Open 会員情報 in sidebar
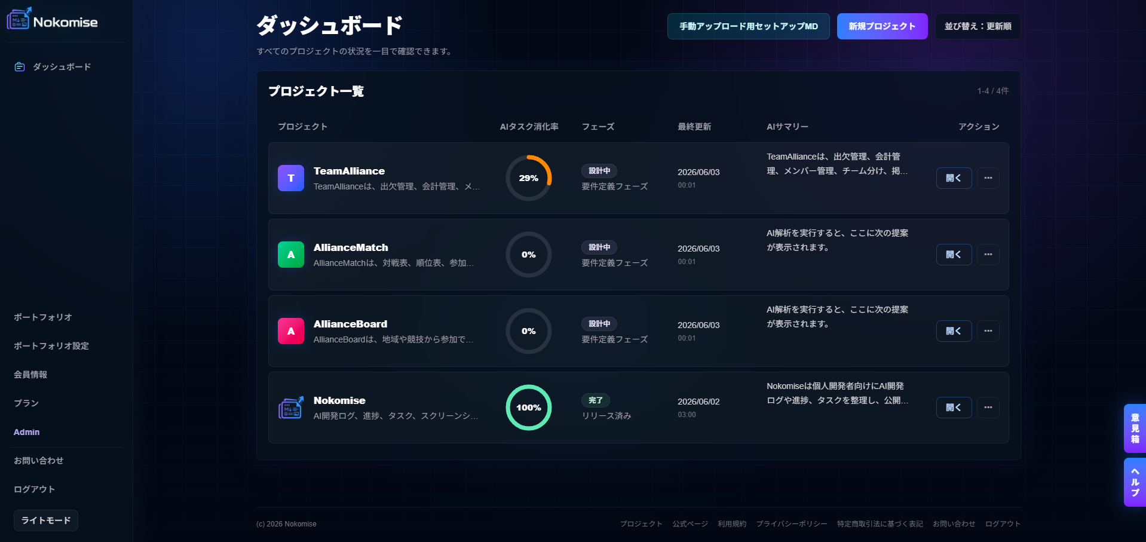The height and width of the screenshot is (542, 1146). click(30, 375)
